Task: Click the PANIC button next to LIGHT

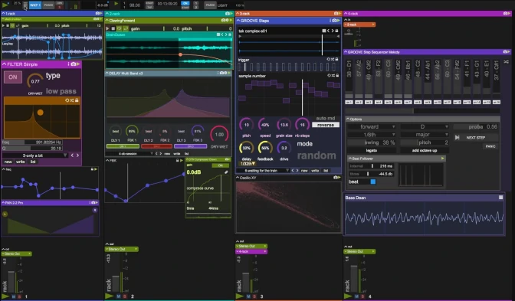Action: 210,5
